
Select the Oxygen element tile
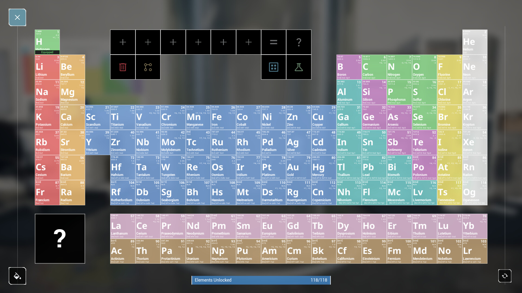(424, 67)
